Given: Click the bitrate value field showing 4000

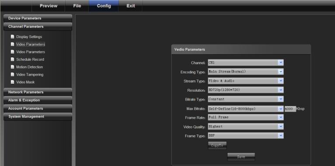Looking at the screenshot, I should [x=290, y=109].
